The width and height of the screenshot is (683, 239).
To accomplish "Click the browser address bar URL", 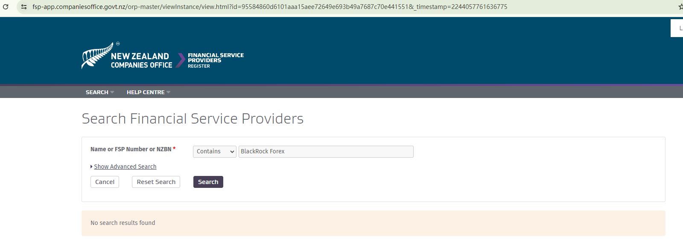I will [x=270, y=7].
